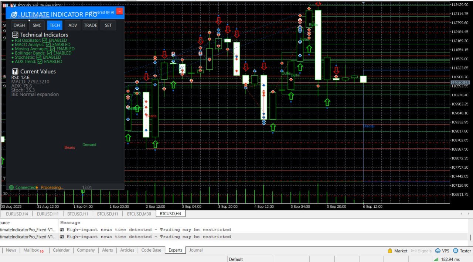This screenshot has width=473, height=262.
Task: Open the ADV tab in indicator panel
Action: pos(73,25)
